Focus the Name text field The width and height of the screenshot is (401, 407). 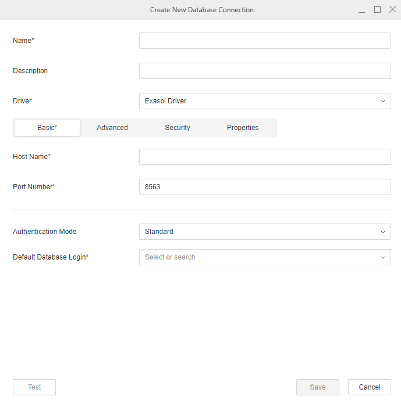point(265,41)
